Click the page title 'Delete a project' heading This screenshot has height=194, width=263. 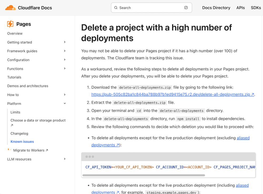pos(156,33)
